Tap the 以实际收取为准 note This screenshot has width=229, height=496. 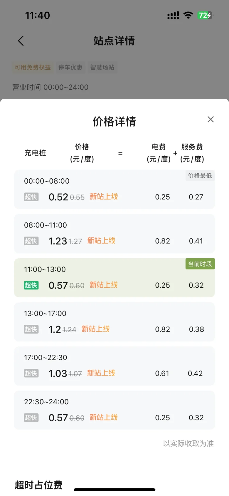pyautogui.click(x=188, y=443)
